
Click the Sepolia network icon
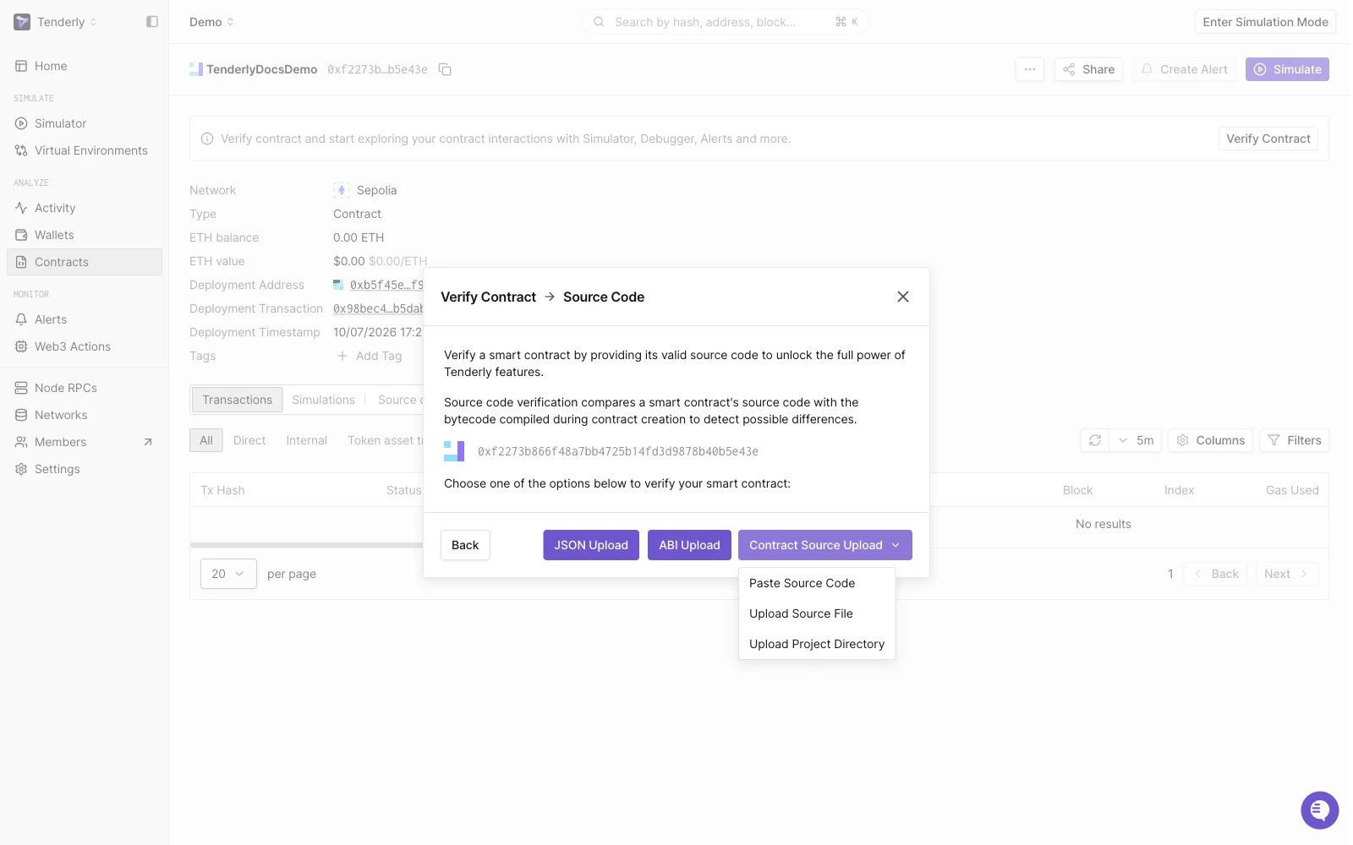click(x=342, y=190)
